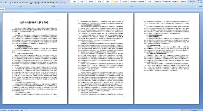Toggle justified paragraph alignment button
The height and width of the screenshot is (111, 203).
click(x=51, y=3)
